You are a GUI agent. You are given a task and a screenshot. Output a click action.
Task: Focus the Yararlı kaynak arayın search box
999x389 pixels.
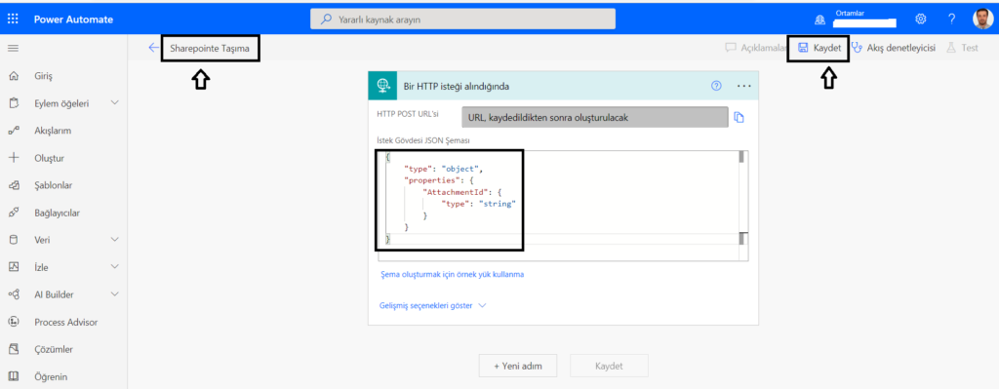pos(463,19)
